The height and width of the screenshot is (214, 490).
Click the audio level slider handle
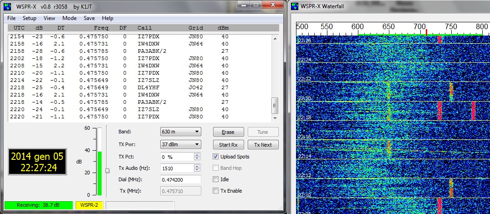[107, 171]
